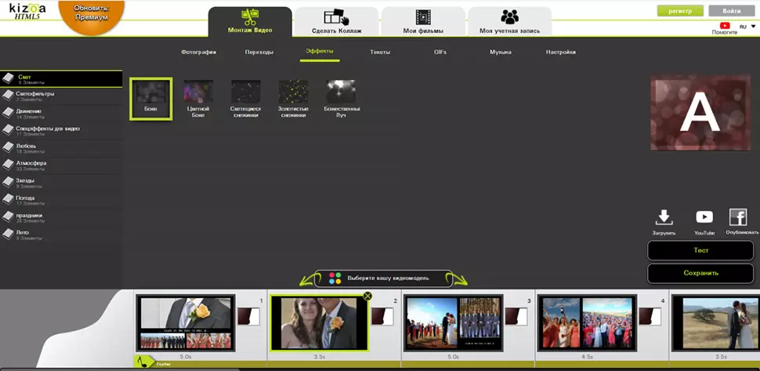
Task: Open the RU language dropdown
Action: (x=747, y=26)
